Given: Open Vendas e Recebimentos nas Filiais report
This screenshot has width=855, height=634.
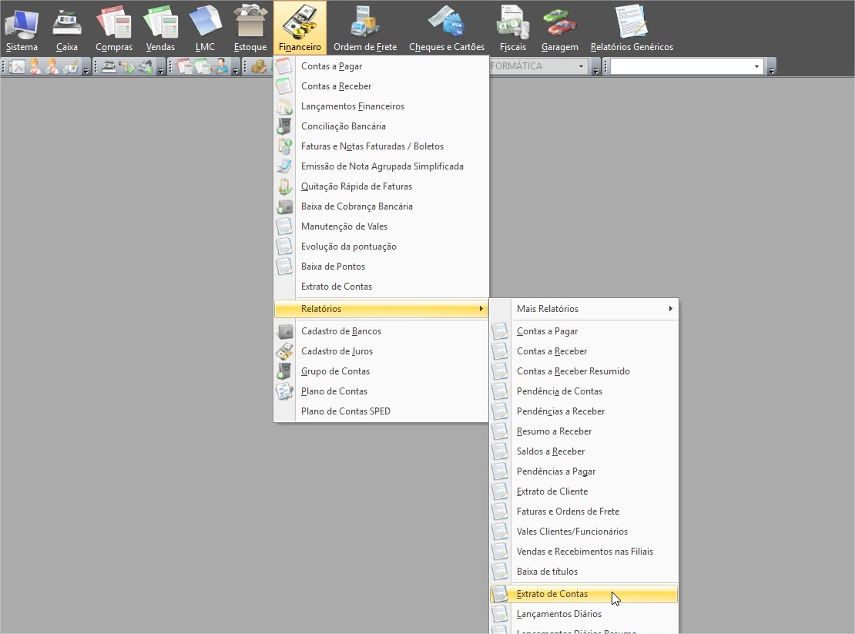Looking at the screenshot, I should [584, 552].
